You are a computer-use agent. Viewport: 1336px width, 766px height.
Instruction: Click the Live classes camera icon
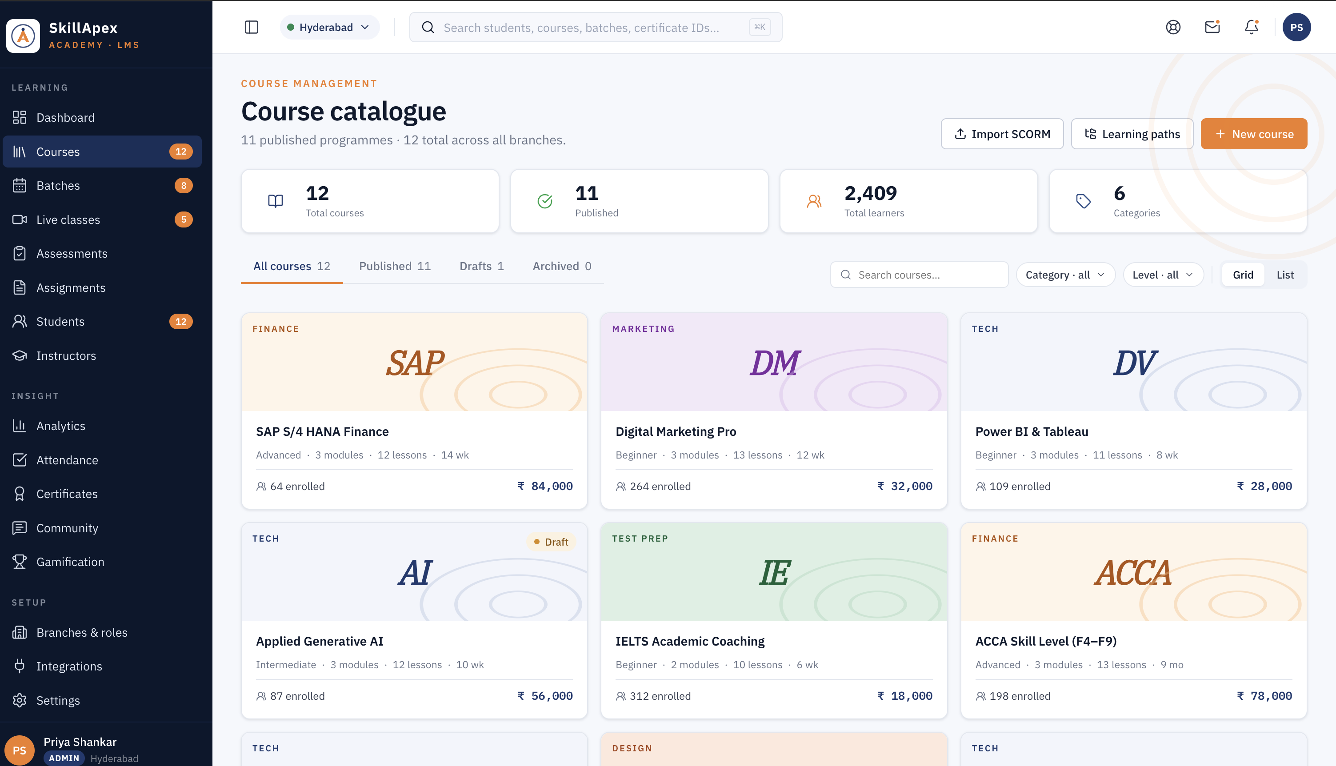coord(20,219)
